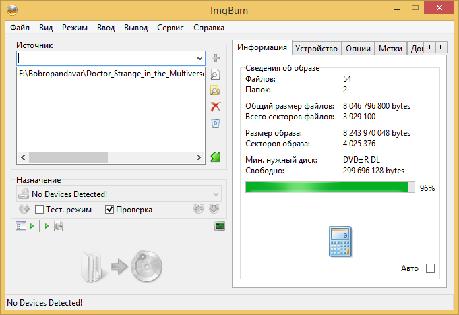This screenshot has width=459, height=315.
Task: Open the Режим menu
Action: pos(75,28)
